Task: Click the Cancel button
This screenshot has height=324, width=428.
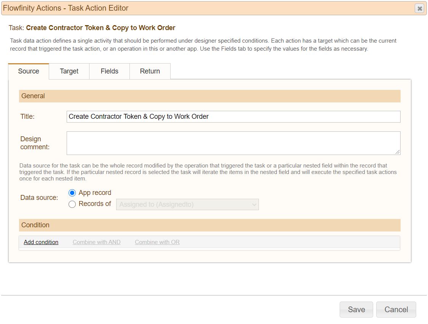Action: 396,310
